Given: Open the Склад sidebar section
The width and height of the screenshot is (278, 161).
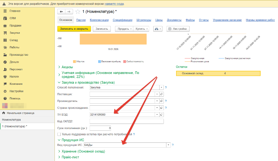Looking at the screenshot, I should tap(13, 40).
